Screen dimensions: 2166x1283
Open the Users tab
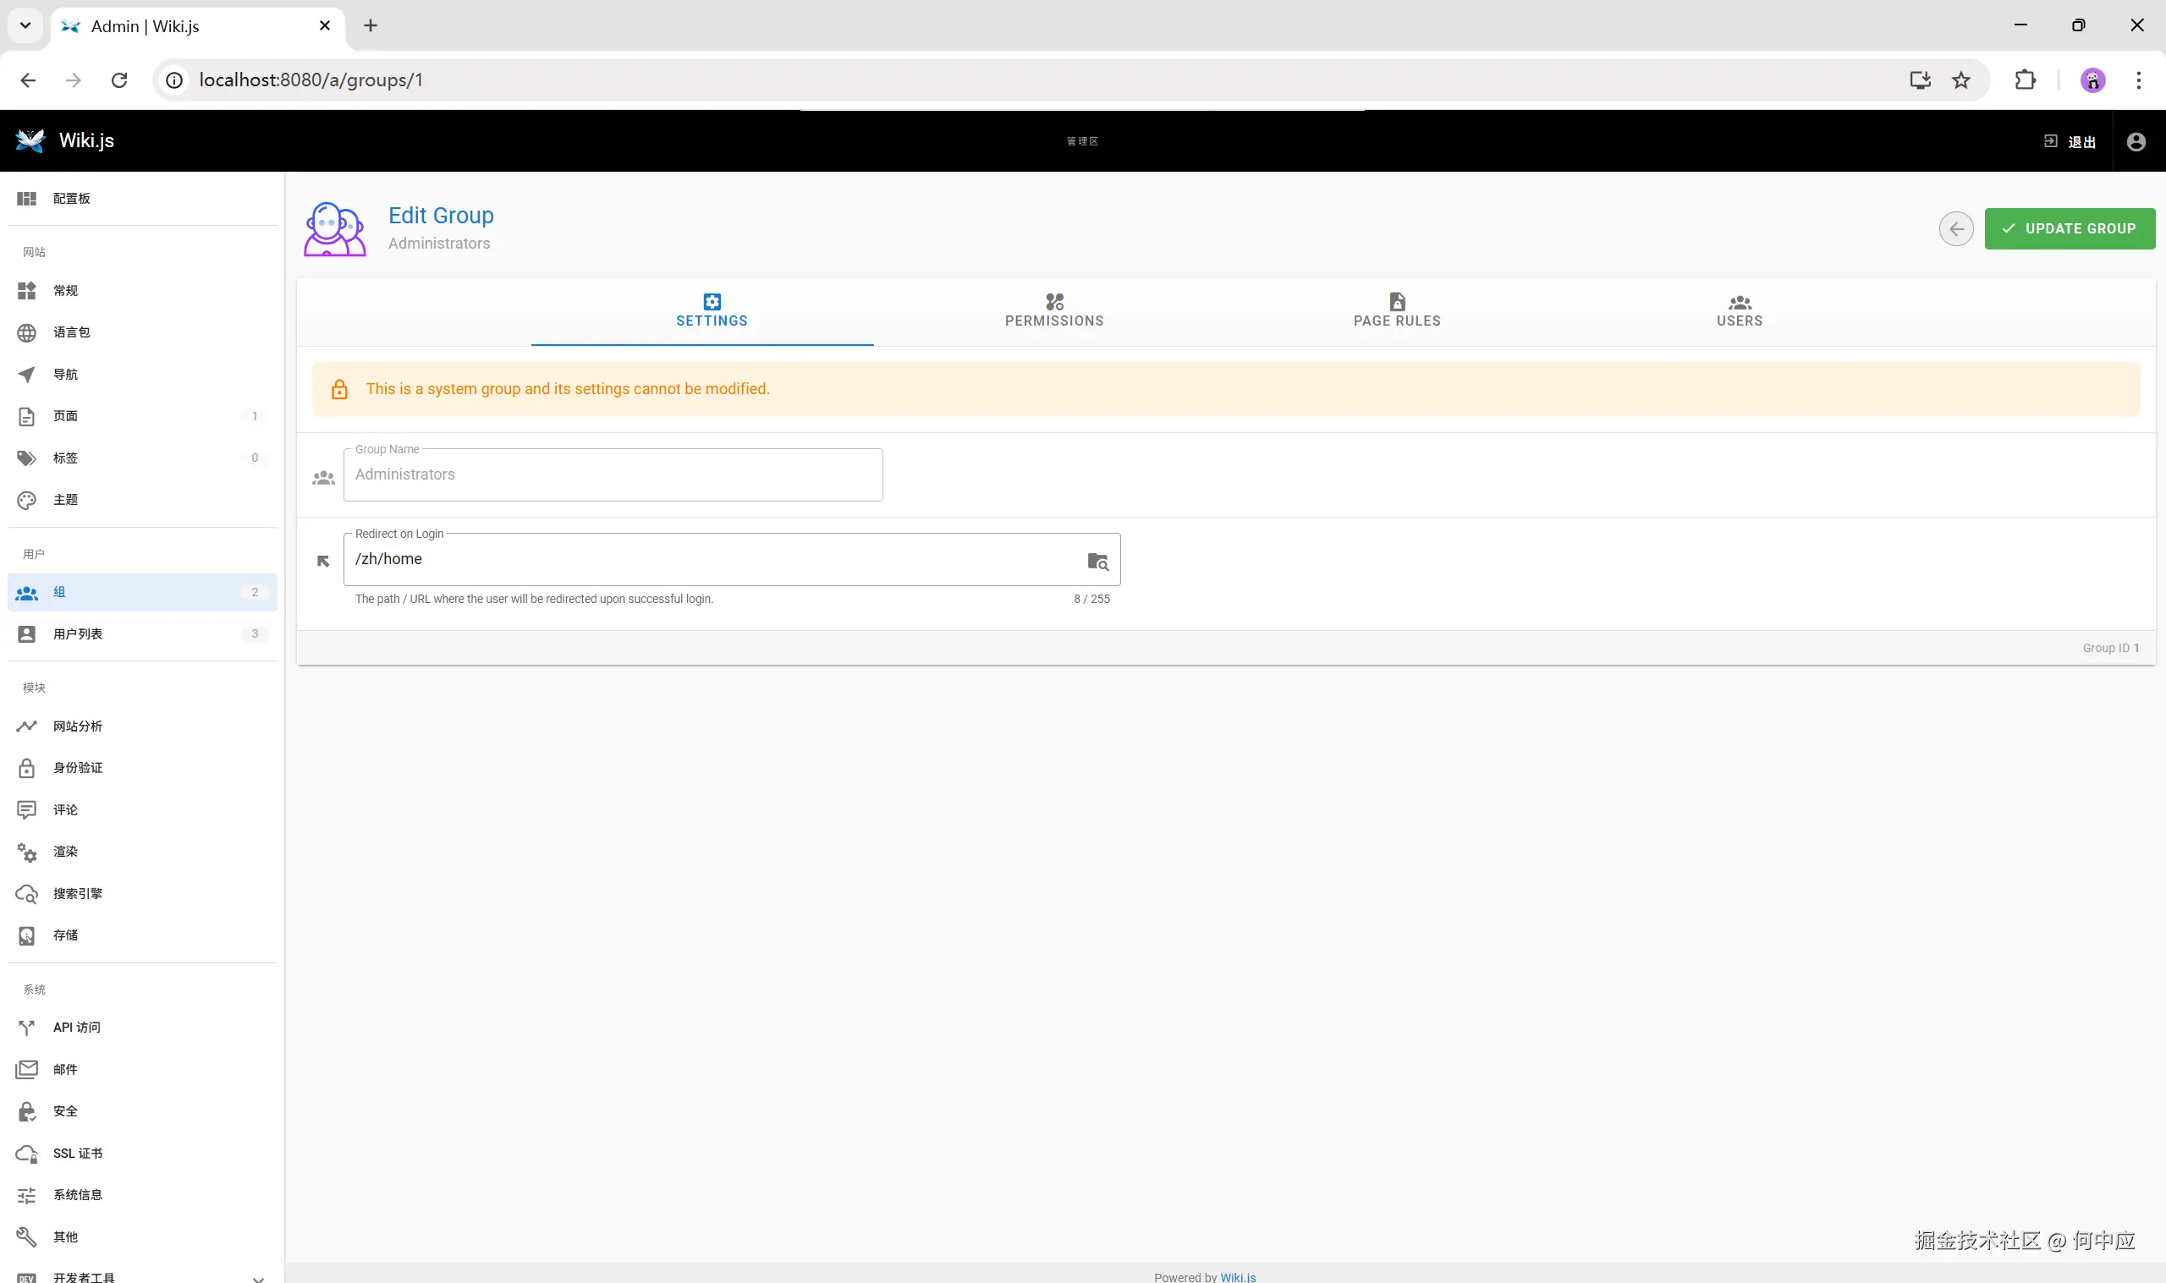[x=1739, y=310]
